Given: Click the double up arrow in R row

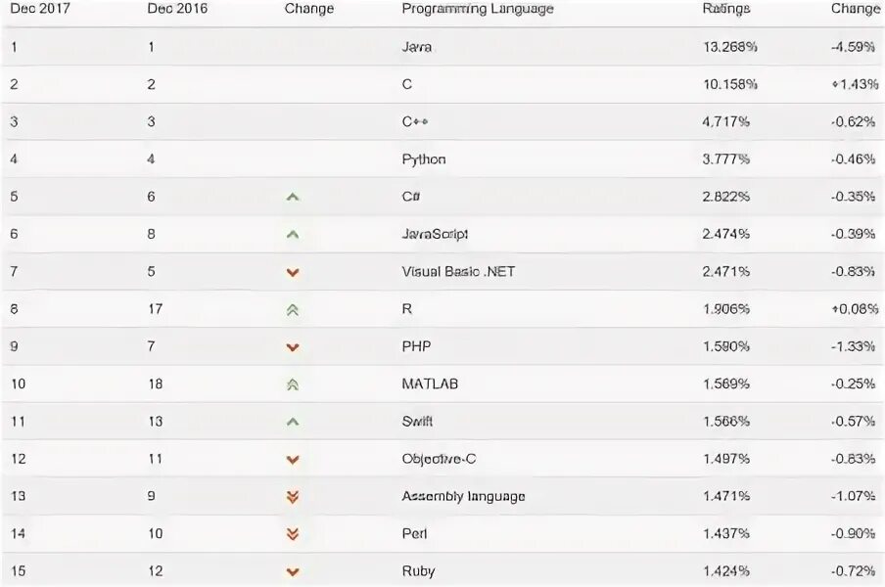Looking at the screenshot, I should [x=293, y=309].
